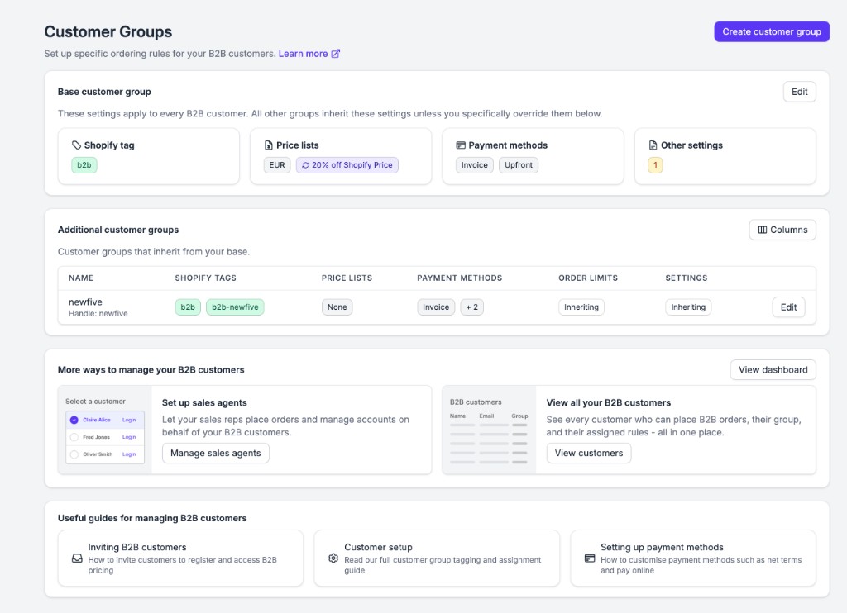The image size is (847, 613).
Task: Open the Setting up payment methods guide
Action: pyautogui.click(x=693, y=558)
